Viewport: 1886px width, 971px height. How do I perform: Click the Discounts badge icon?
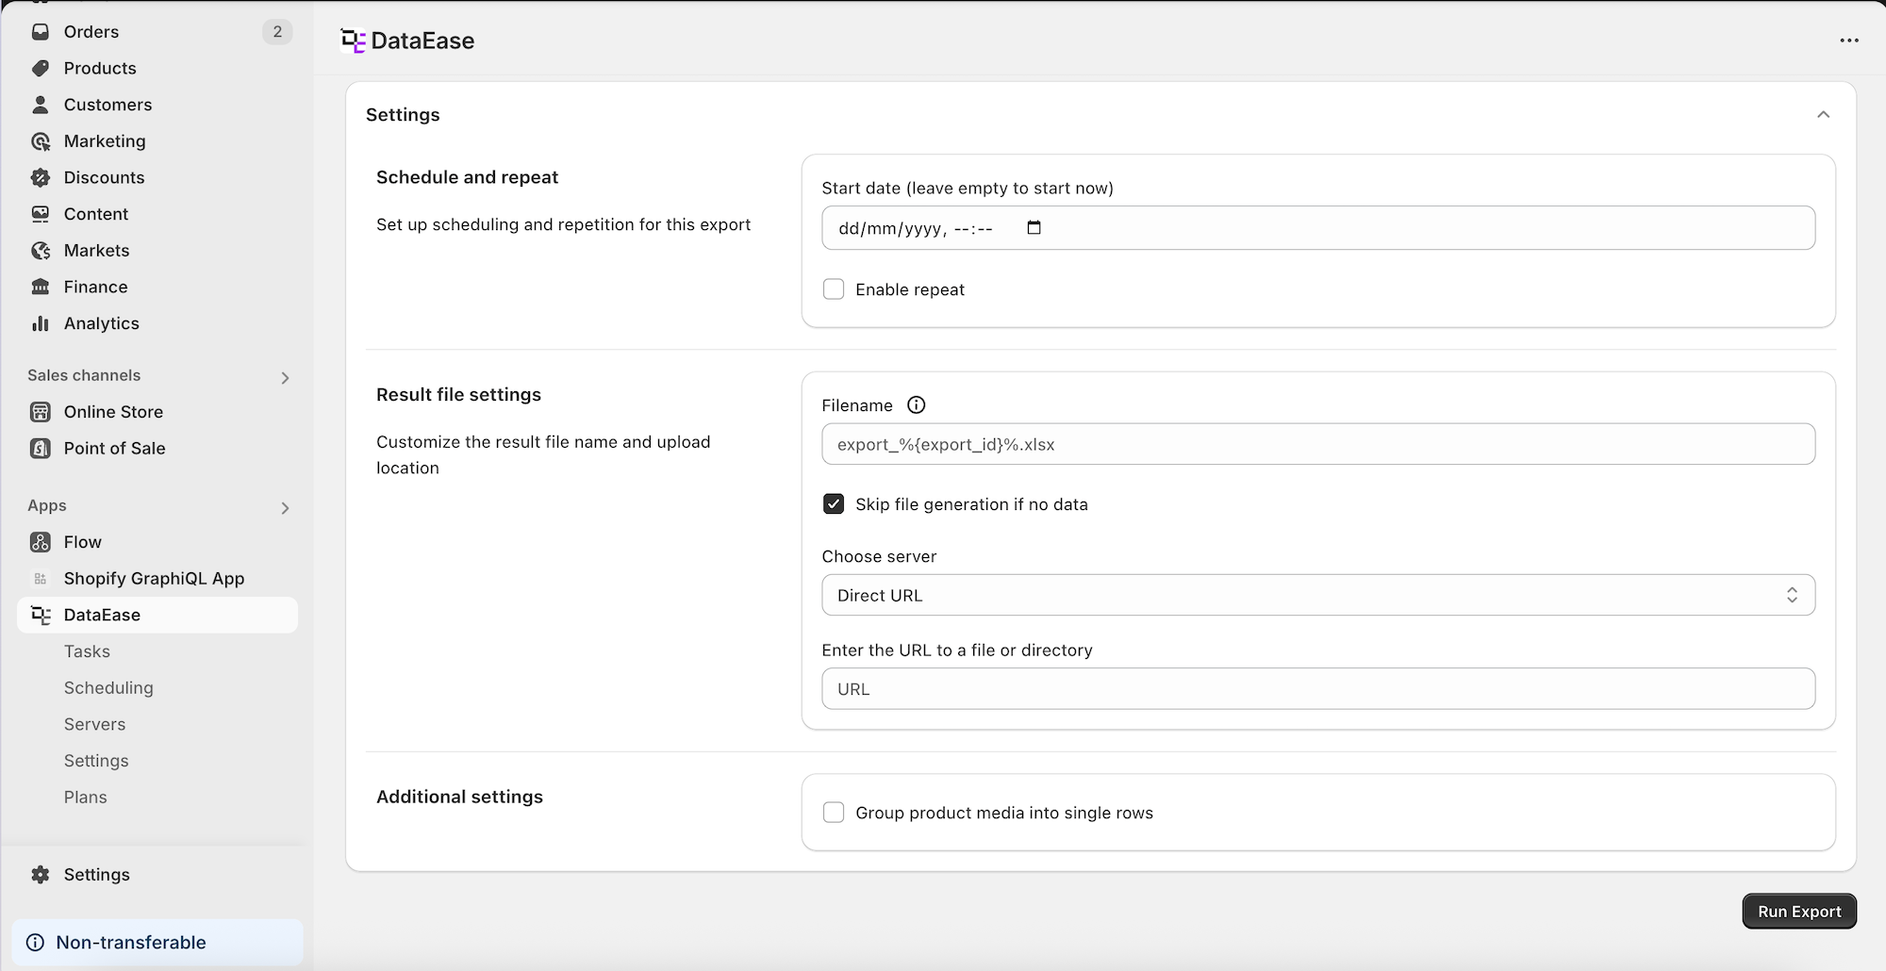[x=41, y=177]
